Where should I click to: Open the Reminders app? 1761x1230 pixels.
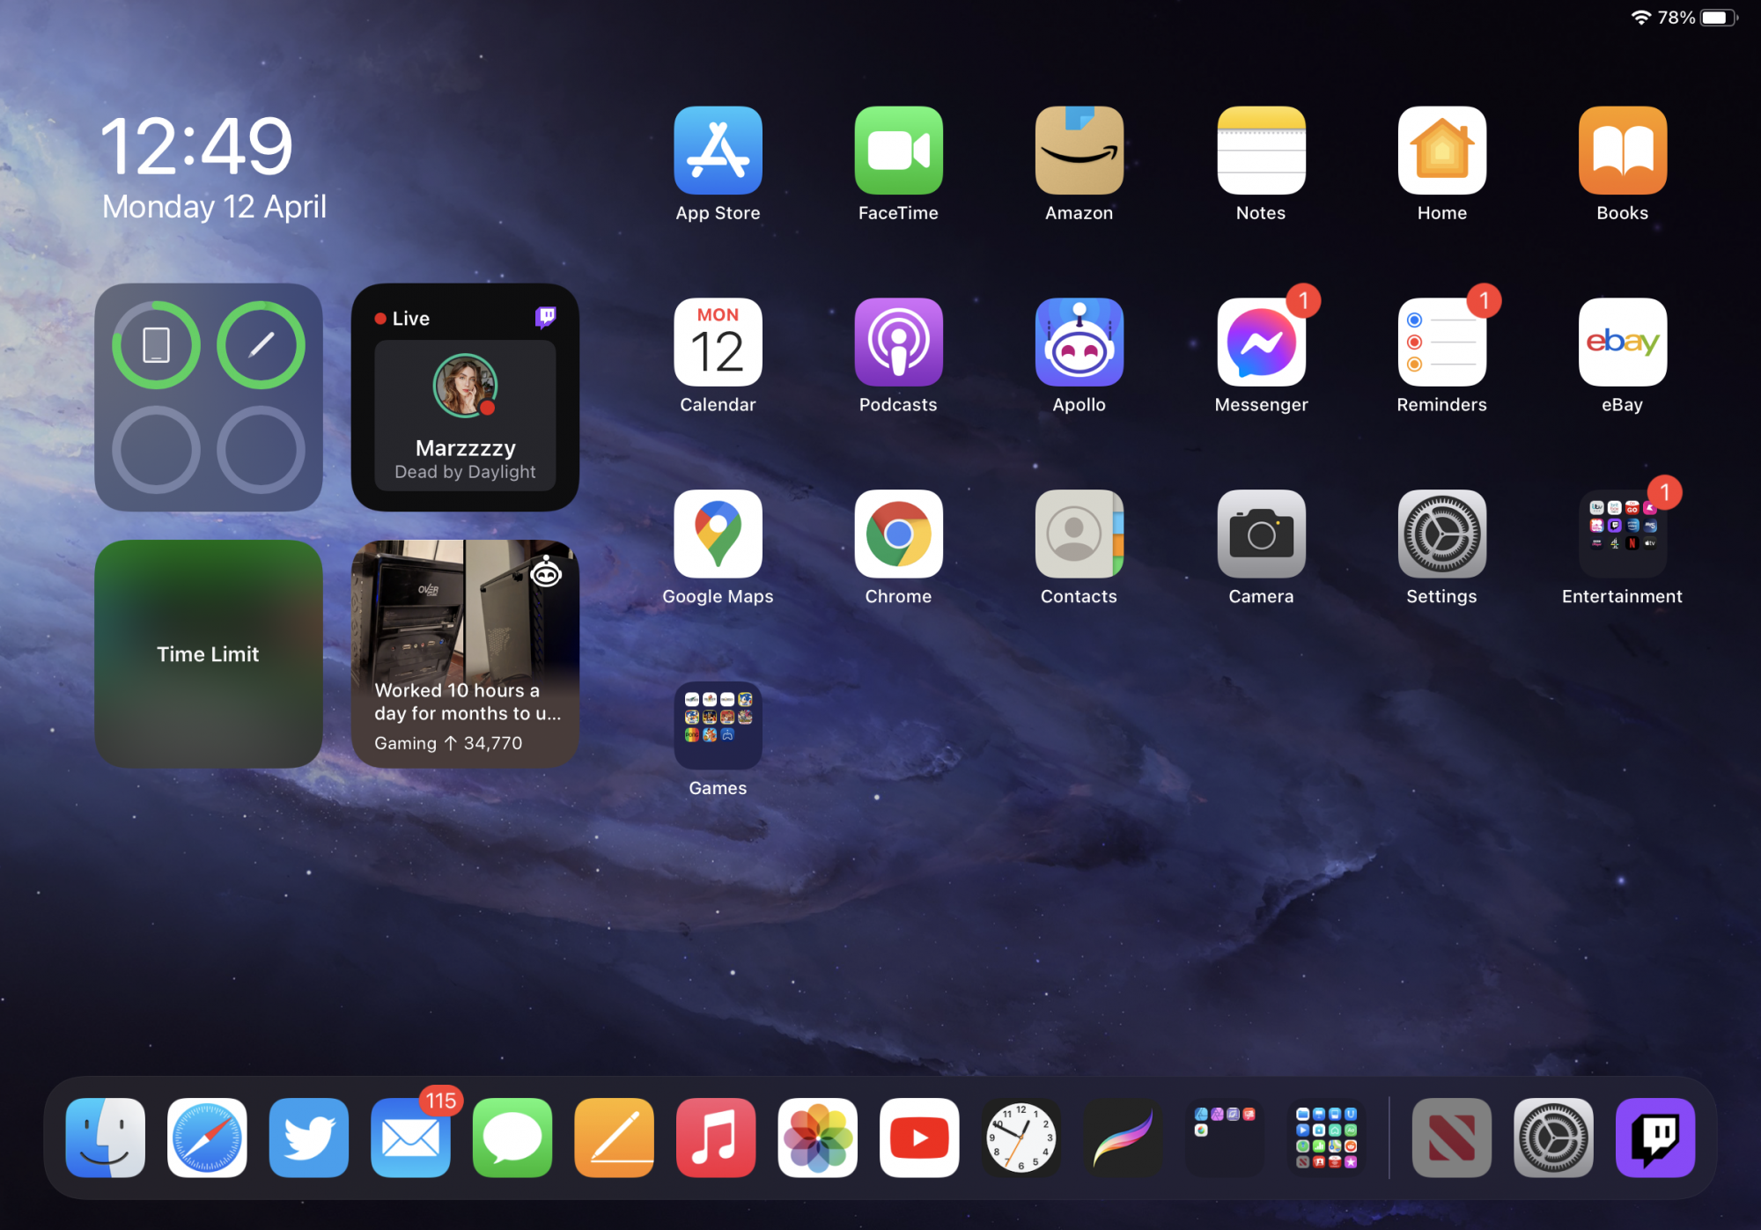coord(1441,342)
